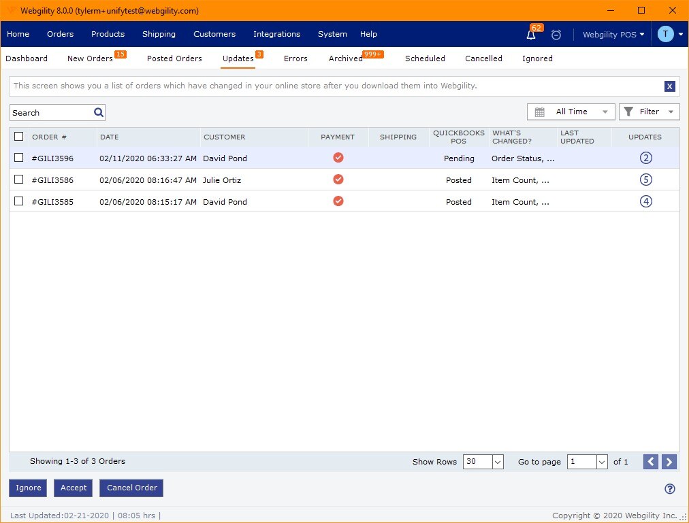The width and height of the screenshot is (689, 523).
Task: Select all orders header checkbox
Action: (x=18, y=137)
